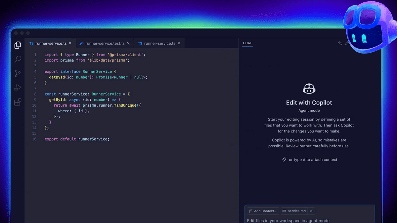Click the Copilot accounts icon above Edit with Copilot
Viewport: 397px width, 223px height.
309,89
